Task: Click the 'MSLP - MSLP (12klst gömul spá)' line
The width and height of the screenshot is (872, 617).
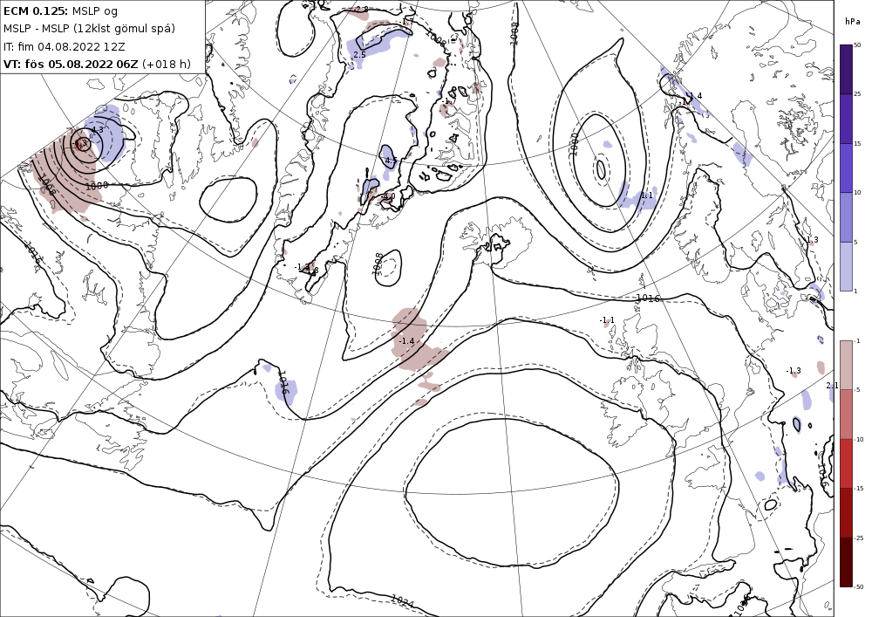Action: click(89, 29)
